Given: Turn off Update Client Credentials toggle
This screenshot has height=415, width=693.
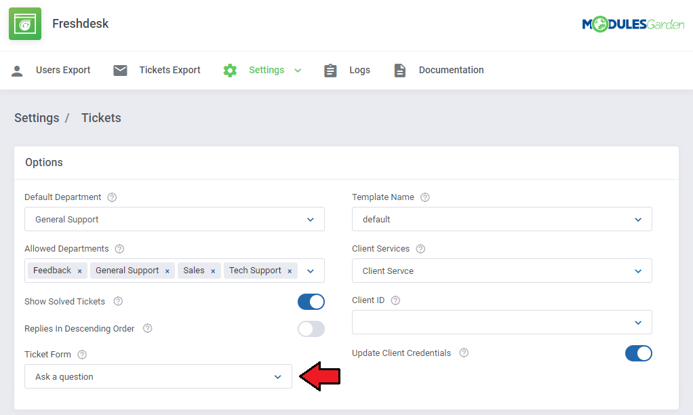Looking at the screenshot, I should pyautogui.click(x=638, y=353).
